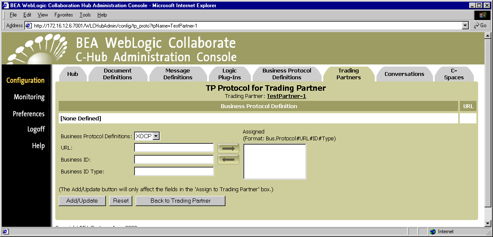Switch to the Hub tab
Screen dimensions: 493x237
click(73, 74)
